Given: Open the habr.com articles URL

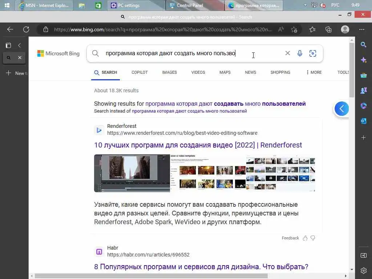Looking at the screenshot, I should (x=148, y=255).
